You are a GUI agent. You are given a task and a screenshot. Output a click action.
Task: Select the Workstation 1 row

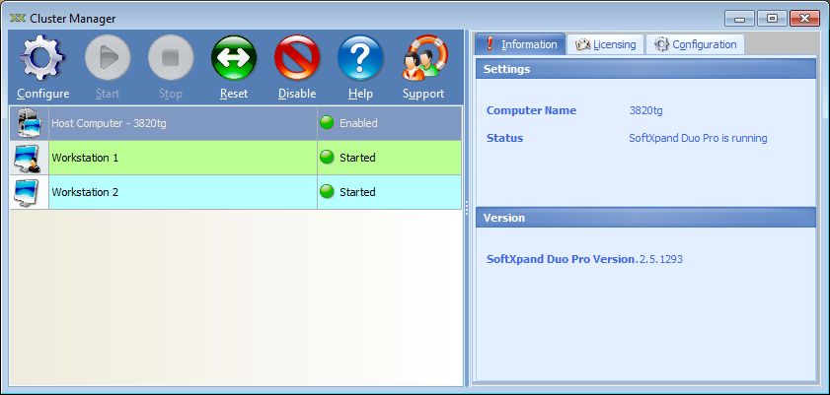click(x=236, y=158)
